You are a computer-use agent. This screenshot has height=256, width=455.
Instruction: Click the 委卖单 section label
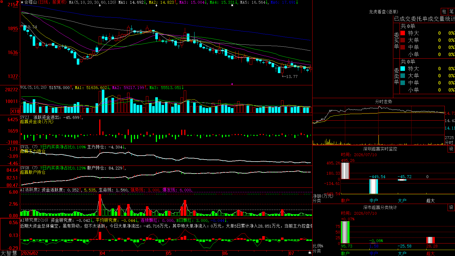click(x=396, y=76)
